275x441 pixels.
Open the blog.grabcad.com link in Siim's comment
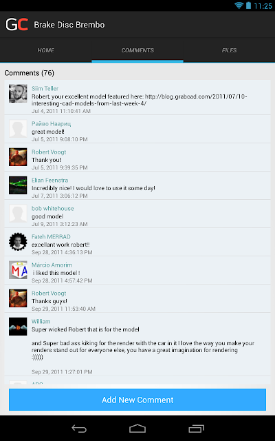point(140,100)
